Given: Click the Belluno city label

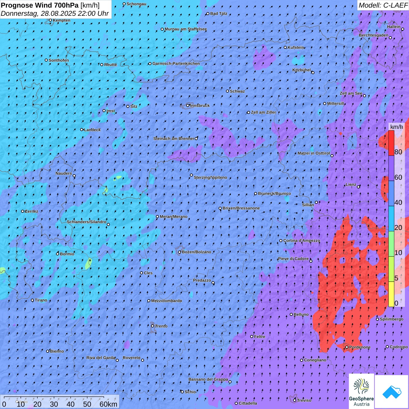Looking at the screenshot, I should point(301,314).
